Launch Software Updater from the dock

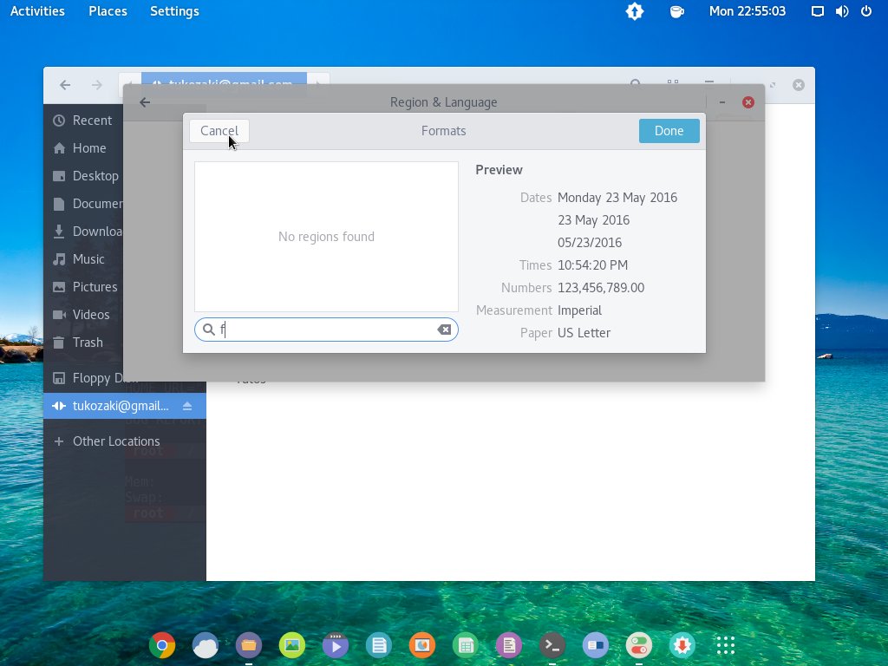(x=682, y=645)
